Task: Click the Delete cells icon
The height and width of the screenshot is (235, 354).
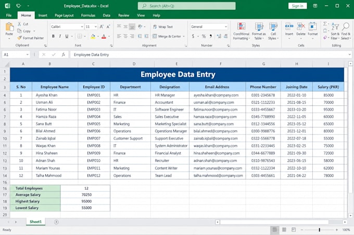Action: [301, 26]
